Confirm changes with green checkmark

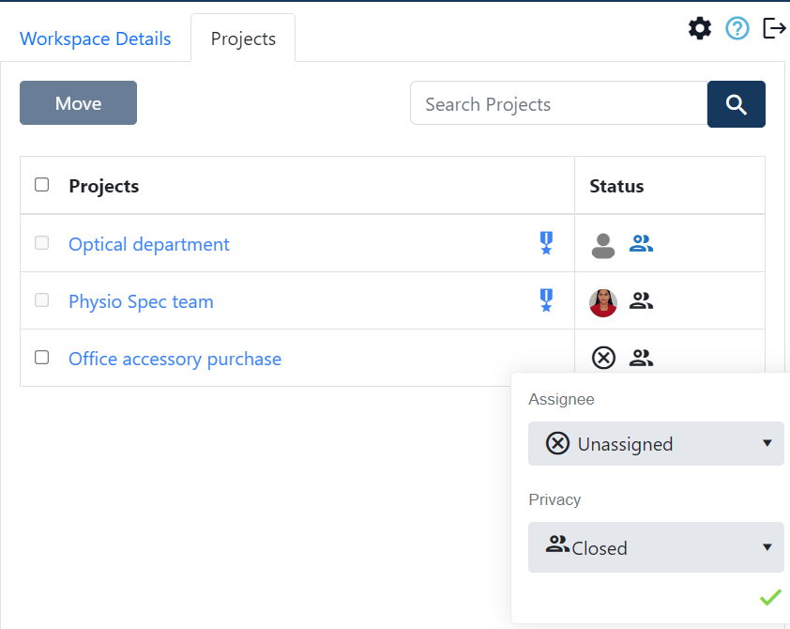[x=770, y=597]
